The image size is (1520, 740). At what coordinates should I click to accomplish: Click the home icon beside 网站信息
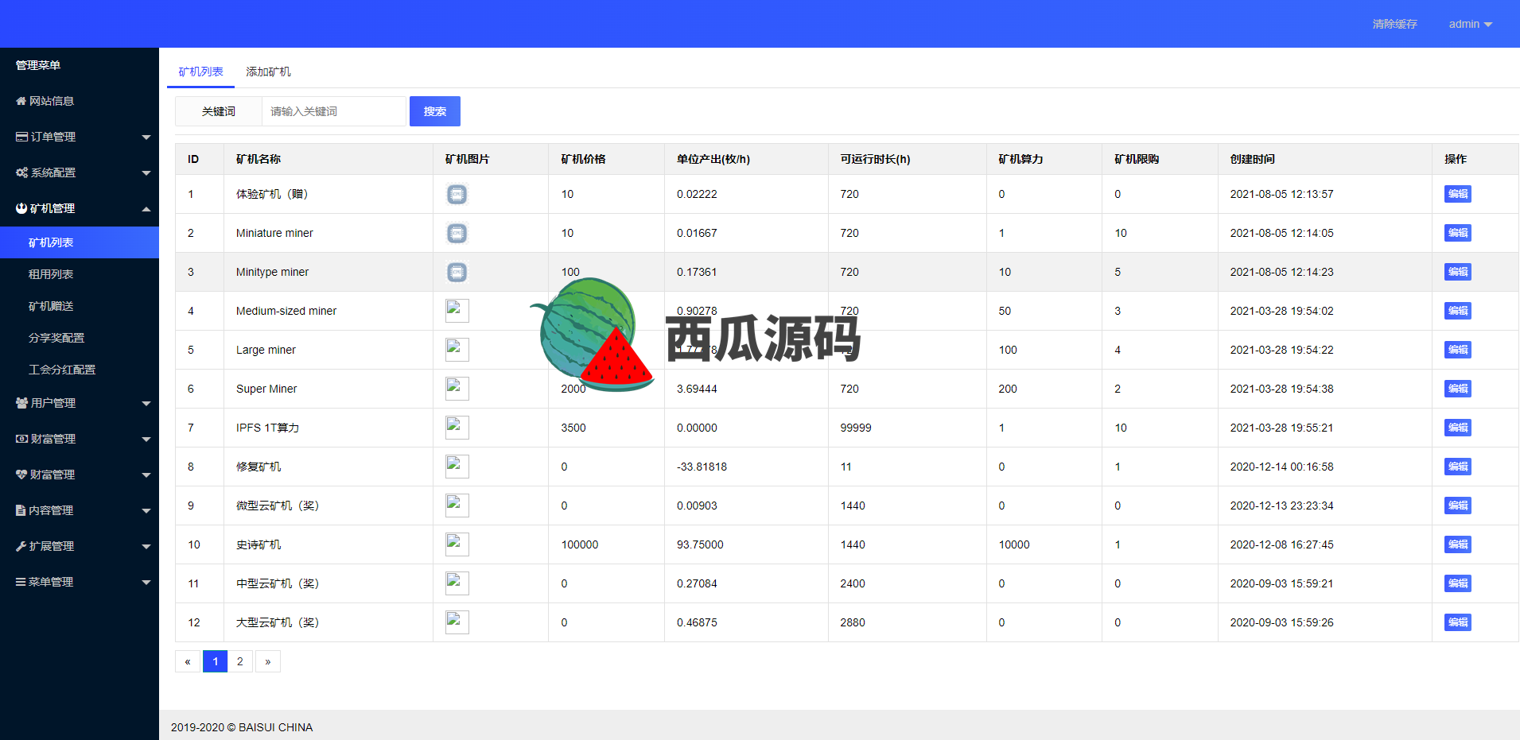pyautogui.click(x=21, y=101)
